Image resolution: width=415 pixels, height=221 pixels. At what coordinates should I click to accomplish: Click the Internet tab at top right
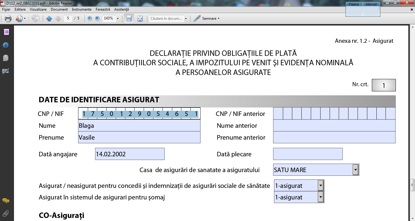pos(371,4)
